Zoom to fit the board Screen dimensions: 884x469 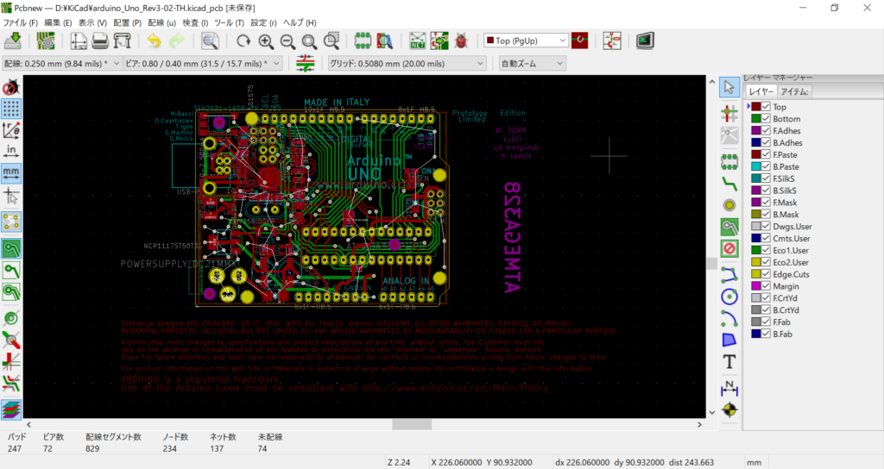pos(310,41)
